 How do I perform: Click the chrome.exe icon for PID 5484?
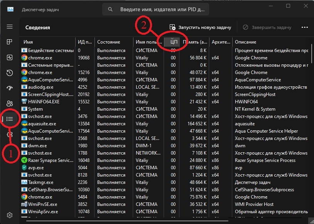24,197
